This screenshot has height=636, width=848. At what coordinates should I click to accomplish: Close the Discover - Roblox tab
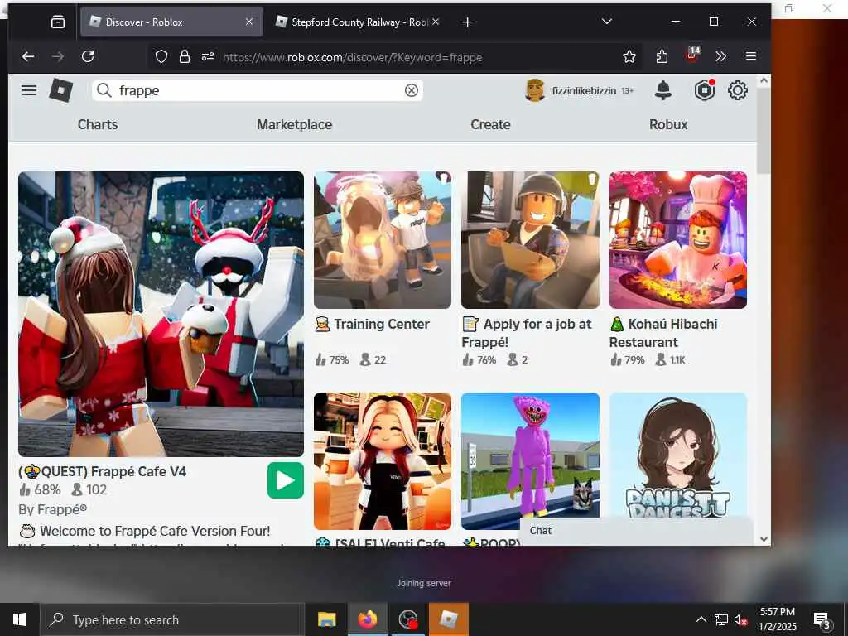(x=249, y=22)
